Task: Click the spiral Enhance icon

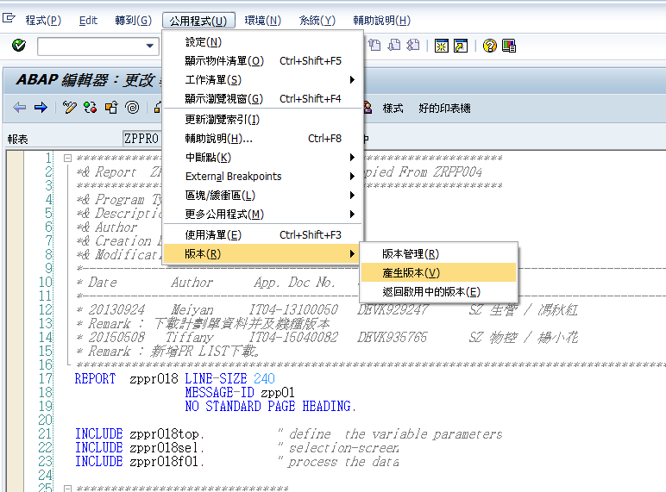Action: (x=133, y=108)
